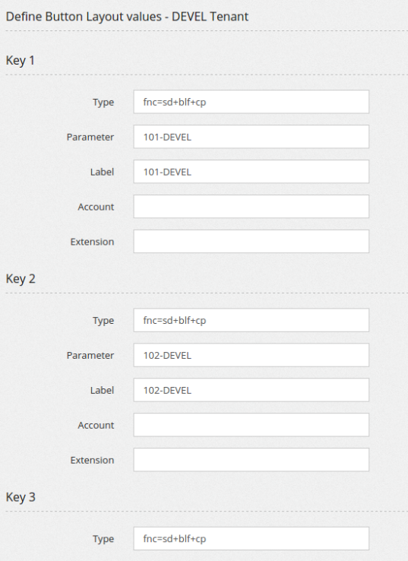Activate the empty Key 2 Account field

[x=251, y=425]
